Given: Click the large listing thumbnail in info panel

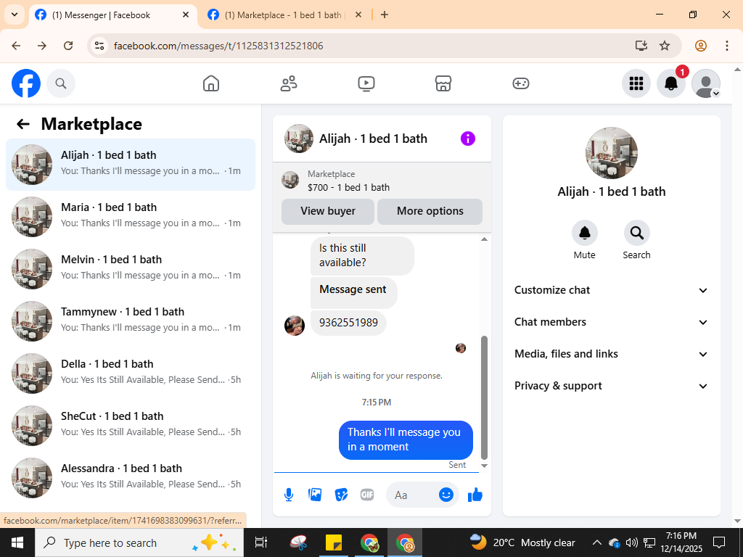Looking at the screenshot, I should pos(611,153).
